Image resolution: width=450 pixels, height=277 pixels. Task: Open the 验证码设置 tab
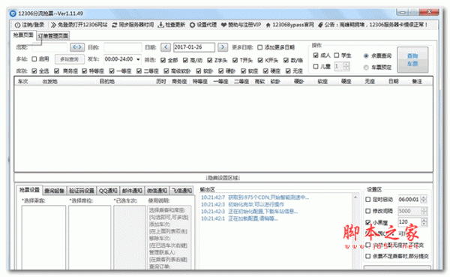82,191
